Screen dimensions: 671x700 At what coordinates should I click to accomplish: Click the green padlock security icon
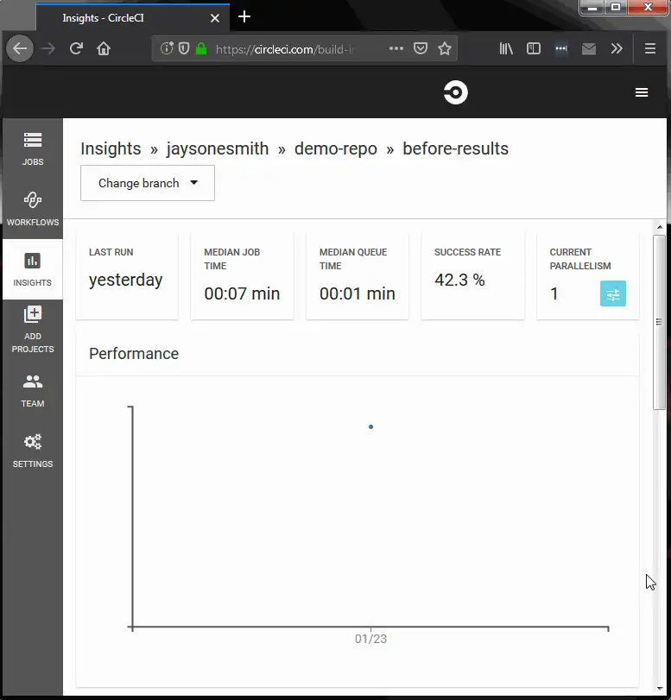(201, 48)
